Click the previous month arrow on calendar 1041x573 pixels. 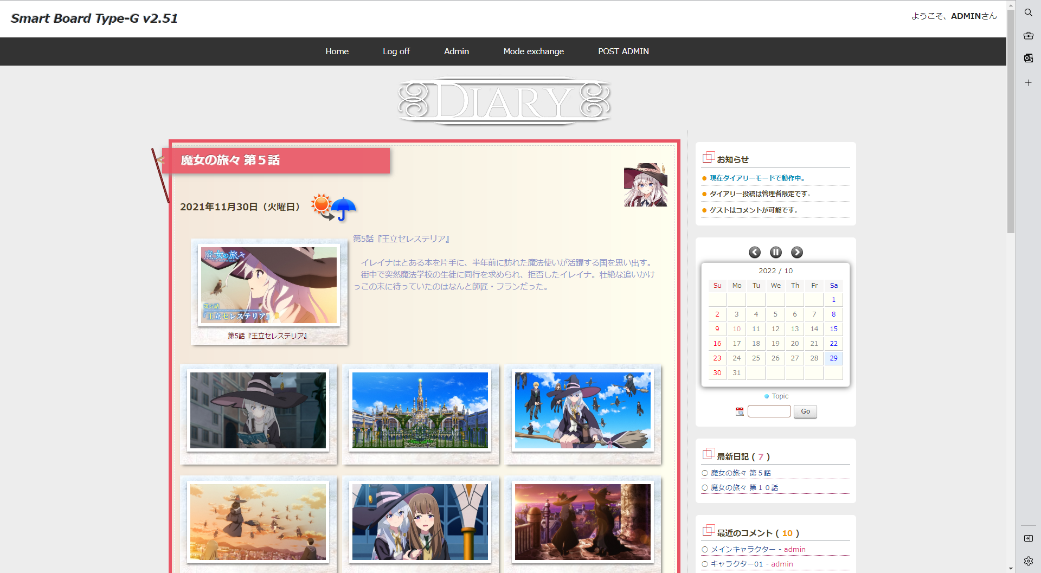pos(754,252)
